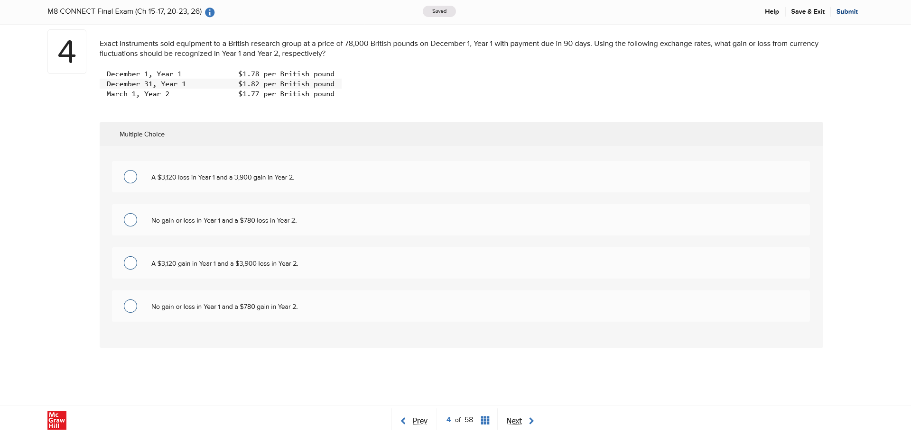
Task: Click the current page number 4
Action: click(448, 420)
